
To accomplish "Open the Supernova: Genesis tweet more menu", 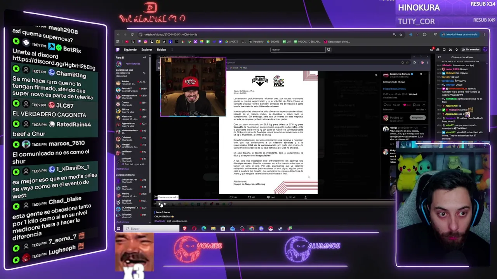I will (425, 74).
